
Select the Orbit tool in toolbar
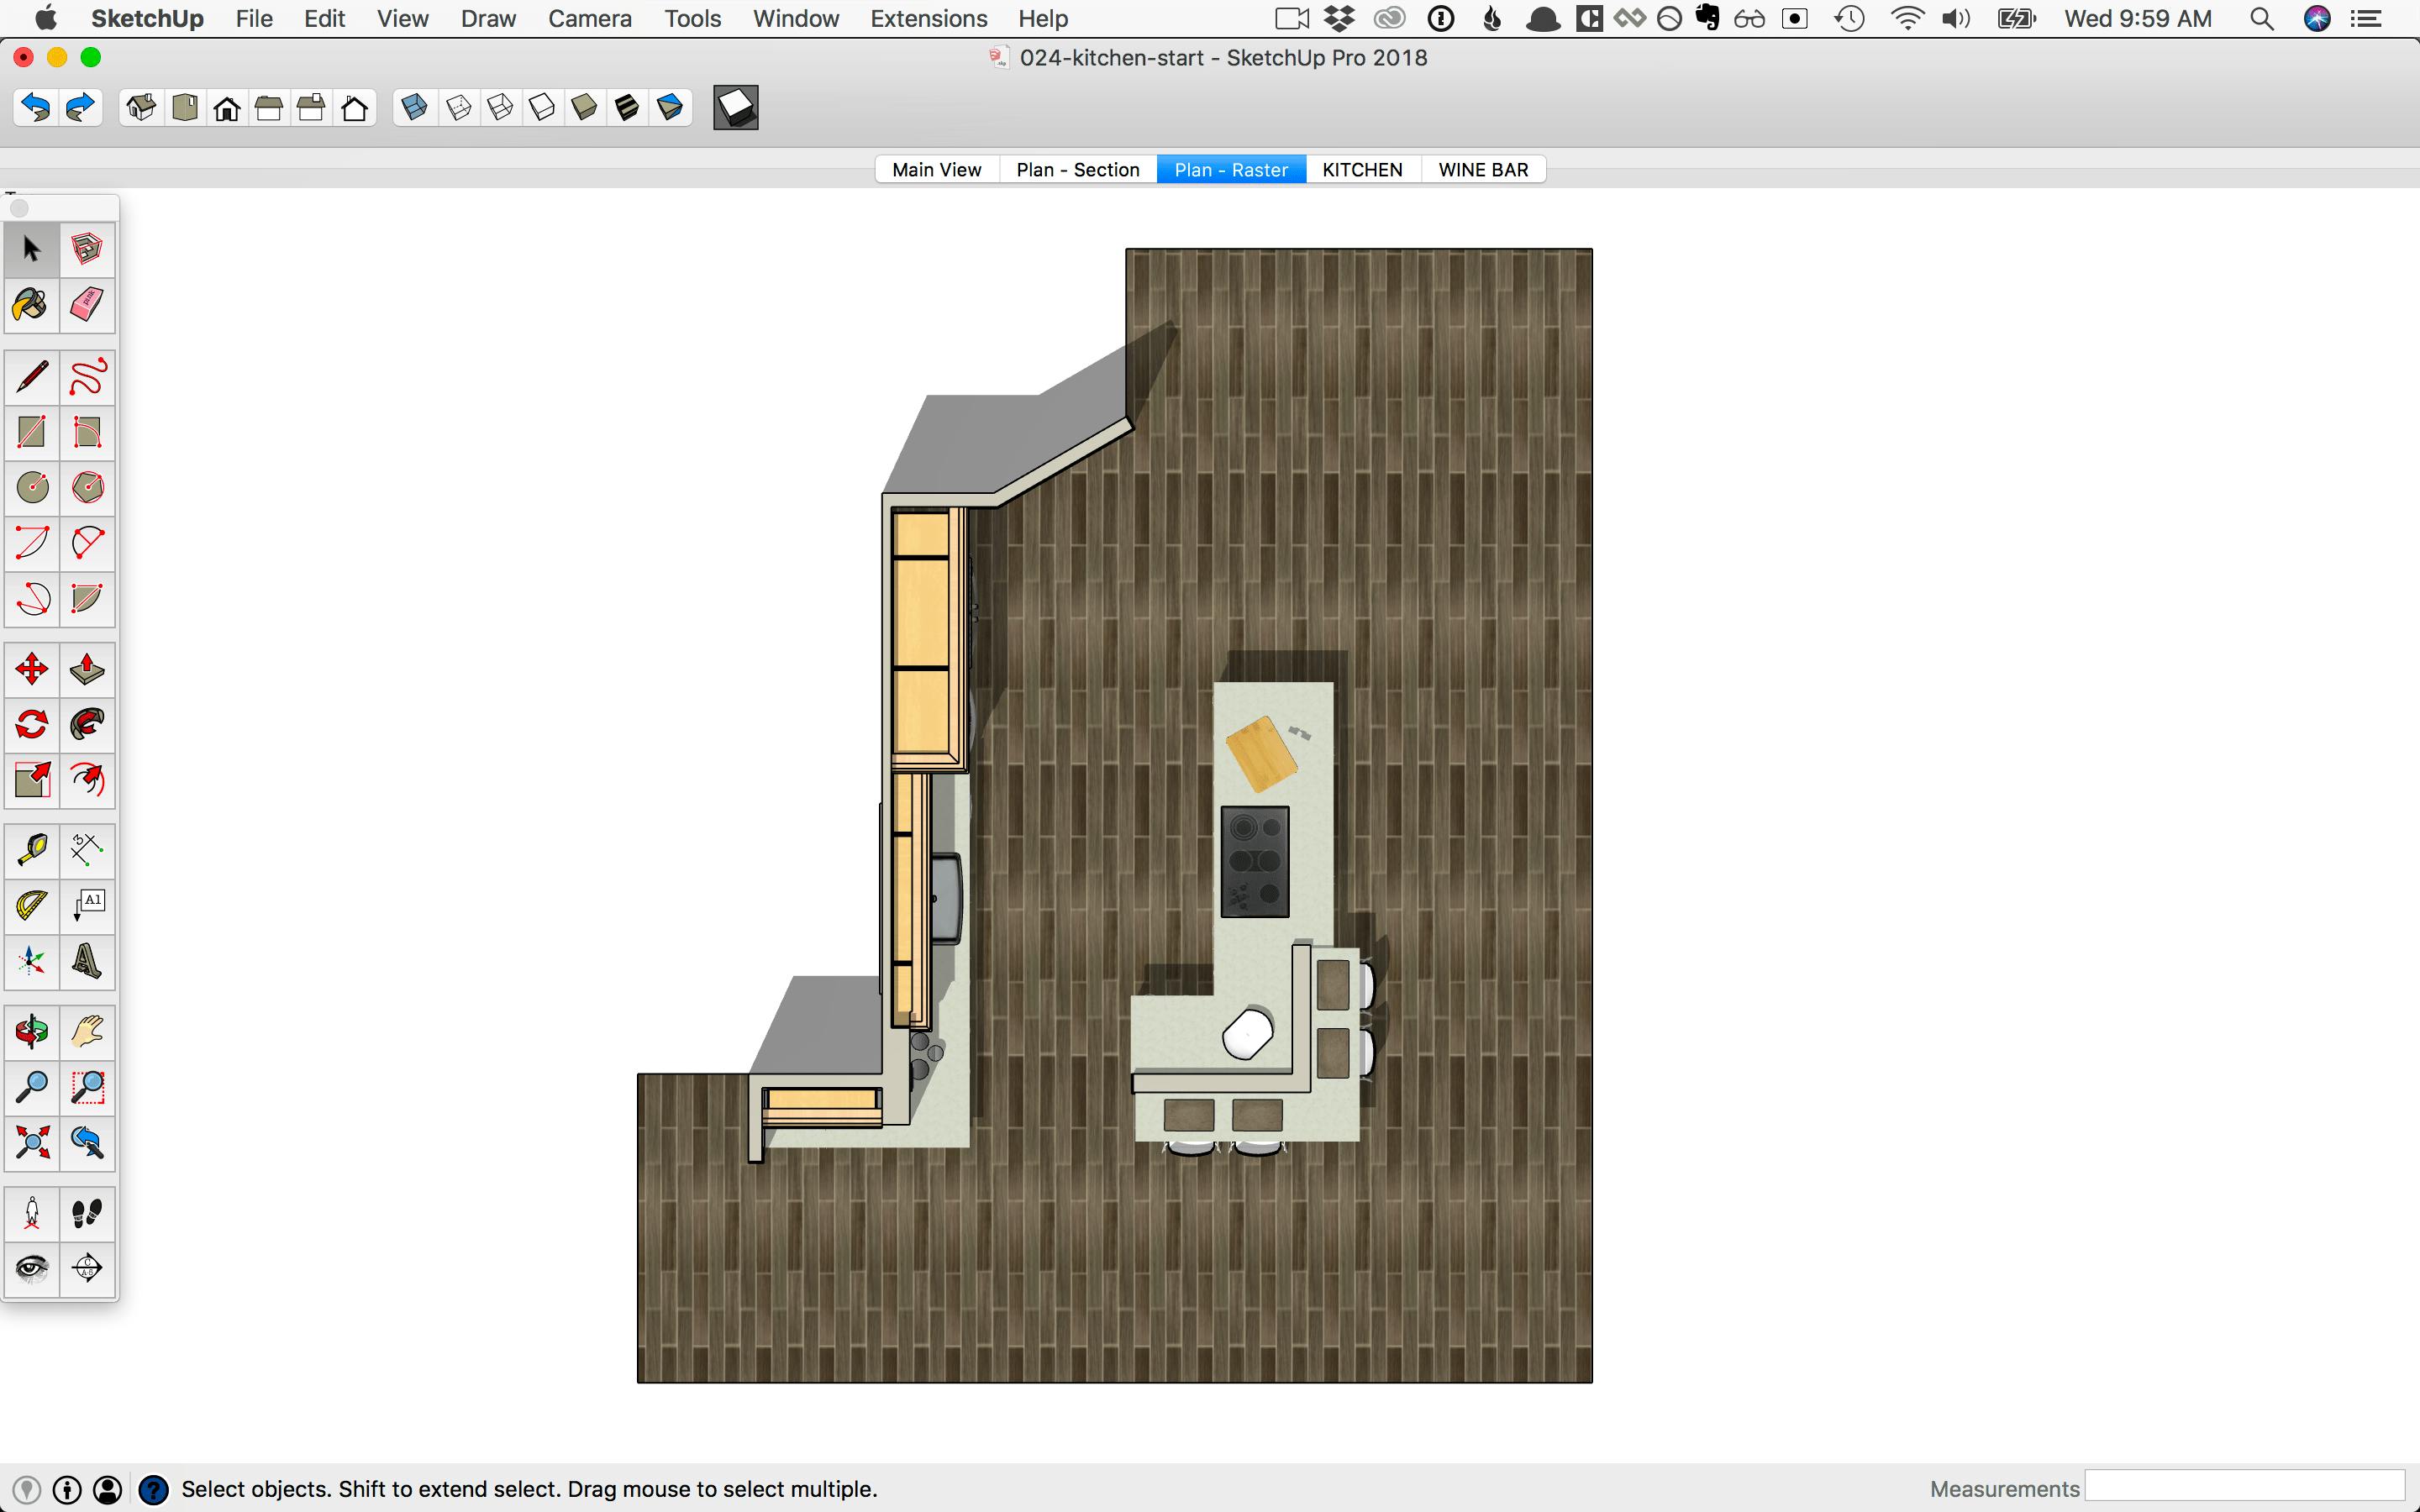tap(31, 1028)
